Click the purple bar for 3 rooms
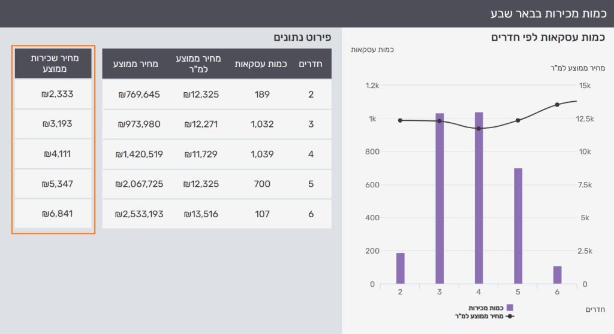The image size is (614, 334). (x=440, y=198)
